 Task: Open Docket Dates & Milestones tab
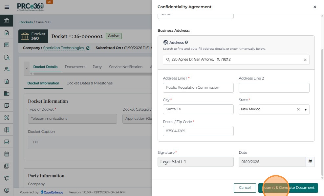[89, 83]
